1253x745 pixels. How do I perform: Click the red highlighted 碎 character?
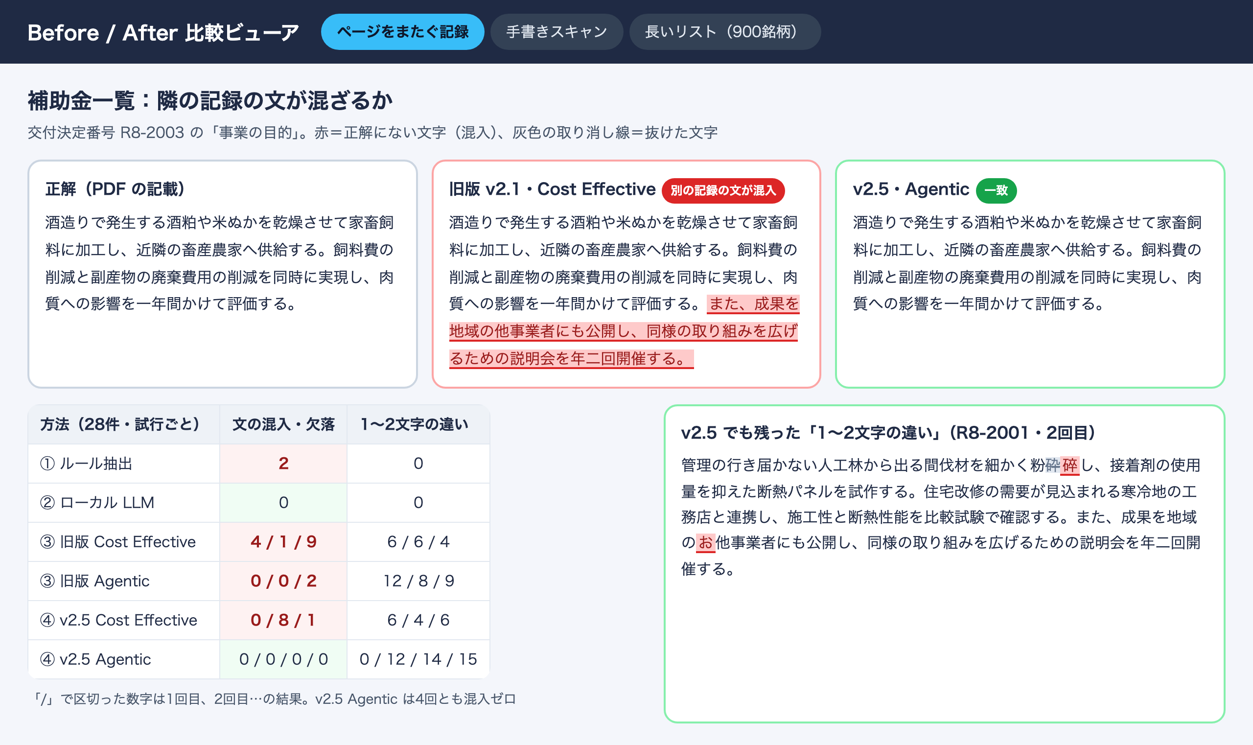[1070, 466]
